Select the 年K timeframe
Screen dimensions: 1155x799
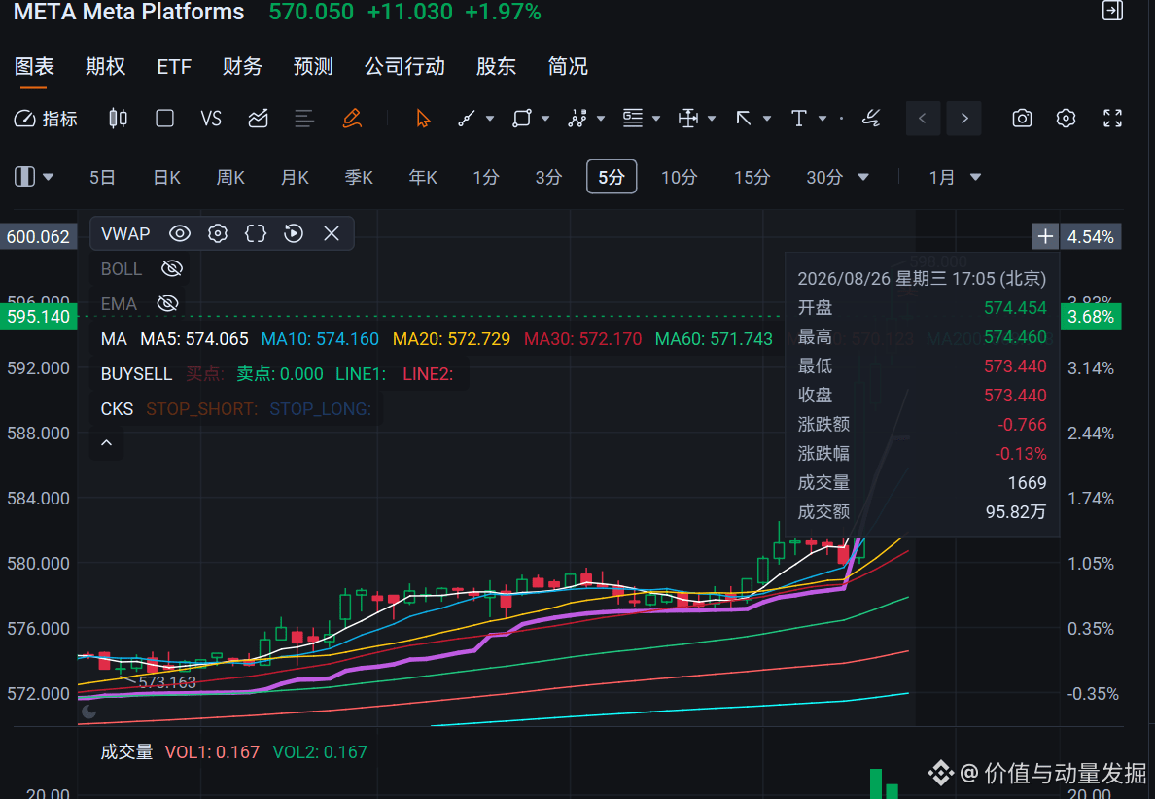pos(423,178)
